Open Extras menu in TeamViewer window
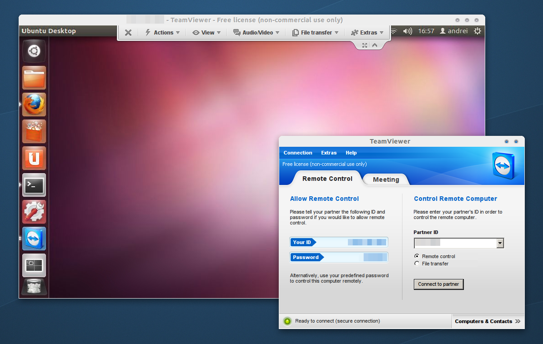This screenshot has width=543, height=344. 329,153
